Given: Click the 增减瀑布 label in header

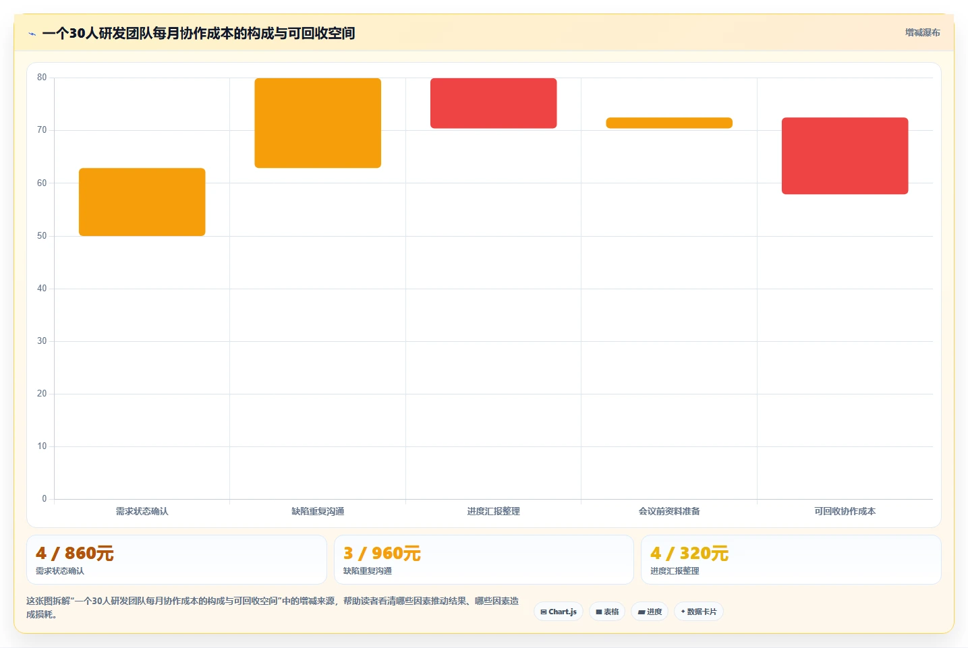Looking at the screenshot, I should tap(922, 32).
